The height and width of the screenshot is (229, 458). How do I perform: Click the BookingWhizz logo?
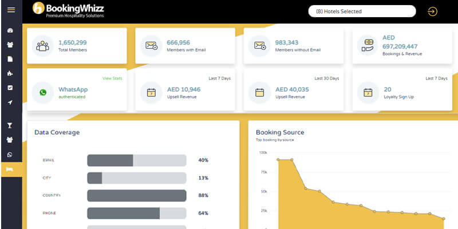[68, 10]
